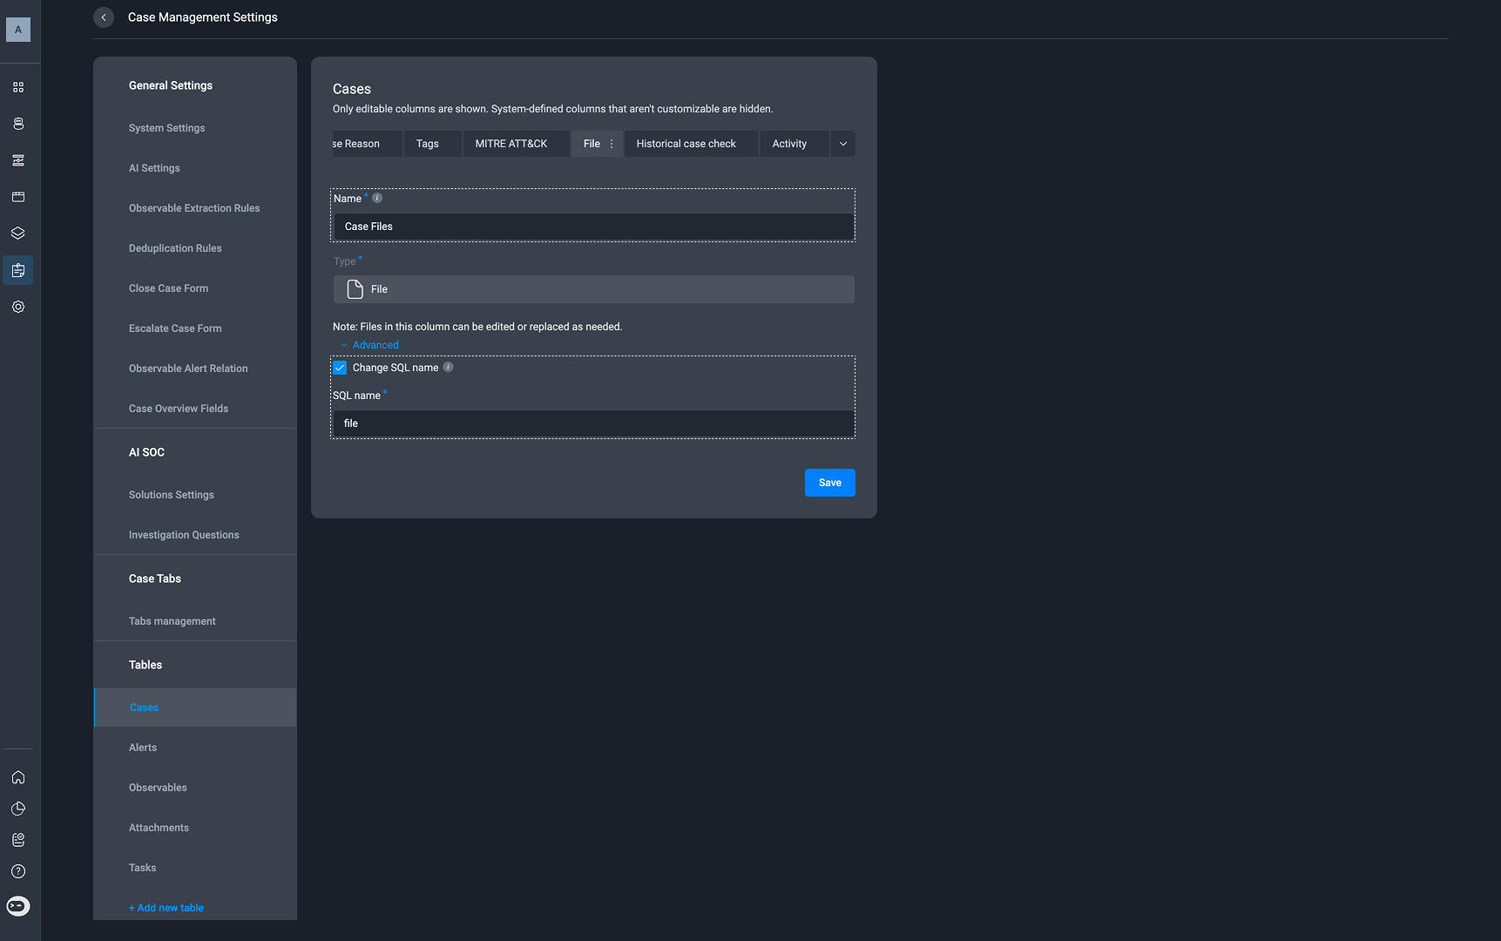Click the Tables section heading

(145, 665)
